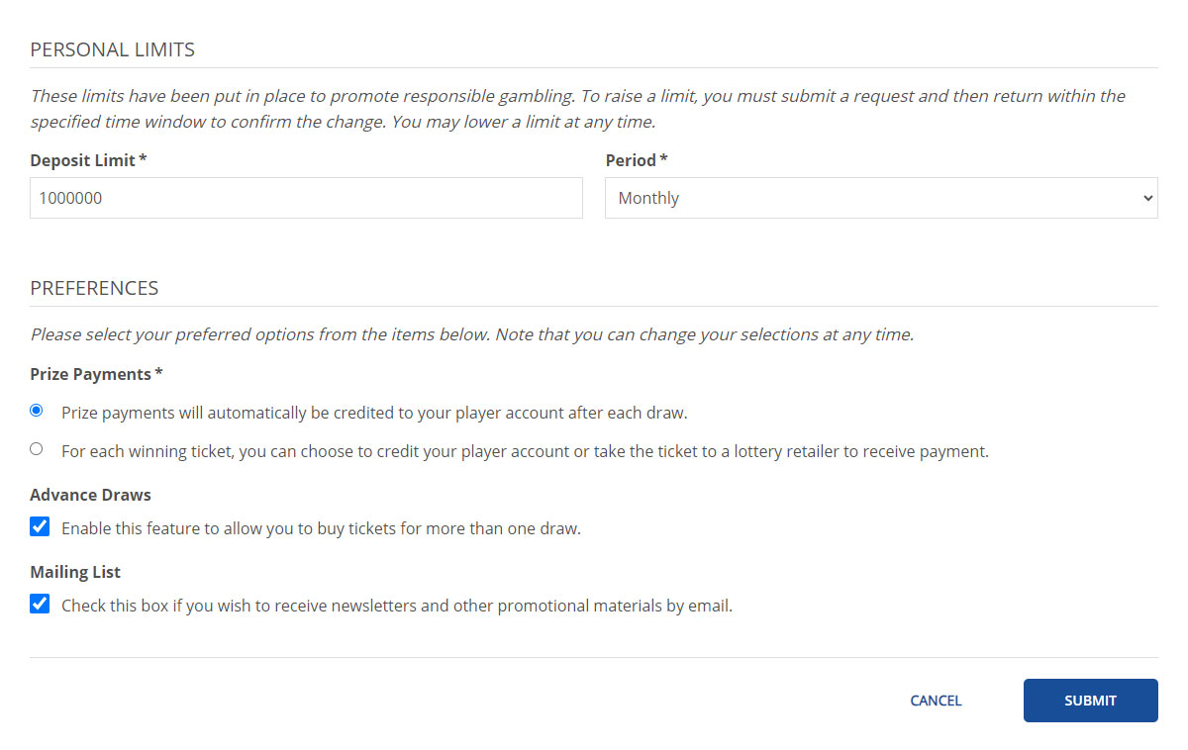
Task: Open the Period dropdown set to Monthly
Action: 880,198
